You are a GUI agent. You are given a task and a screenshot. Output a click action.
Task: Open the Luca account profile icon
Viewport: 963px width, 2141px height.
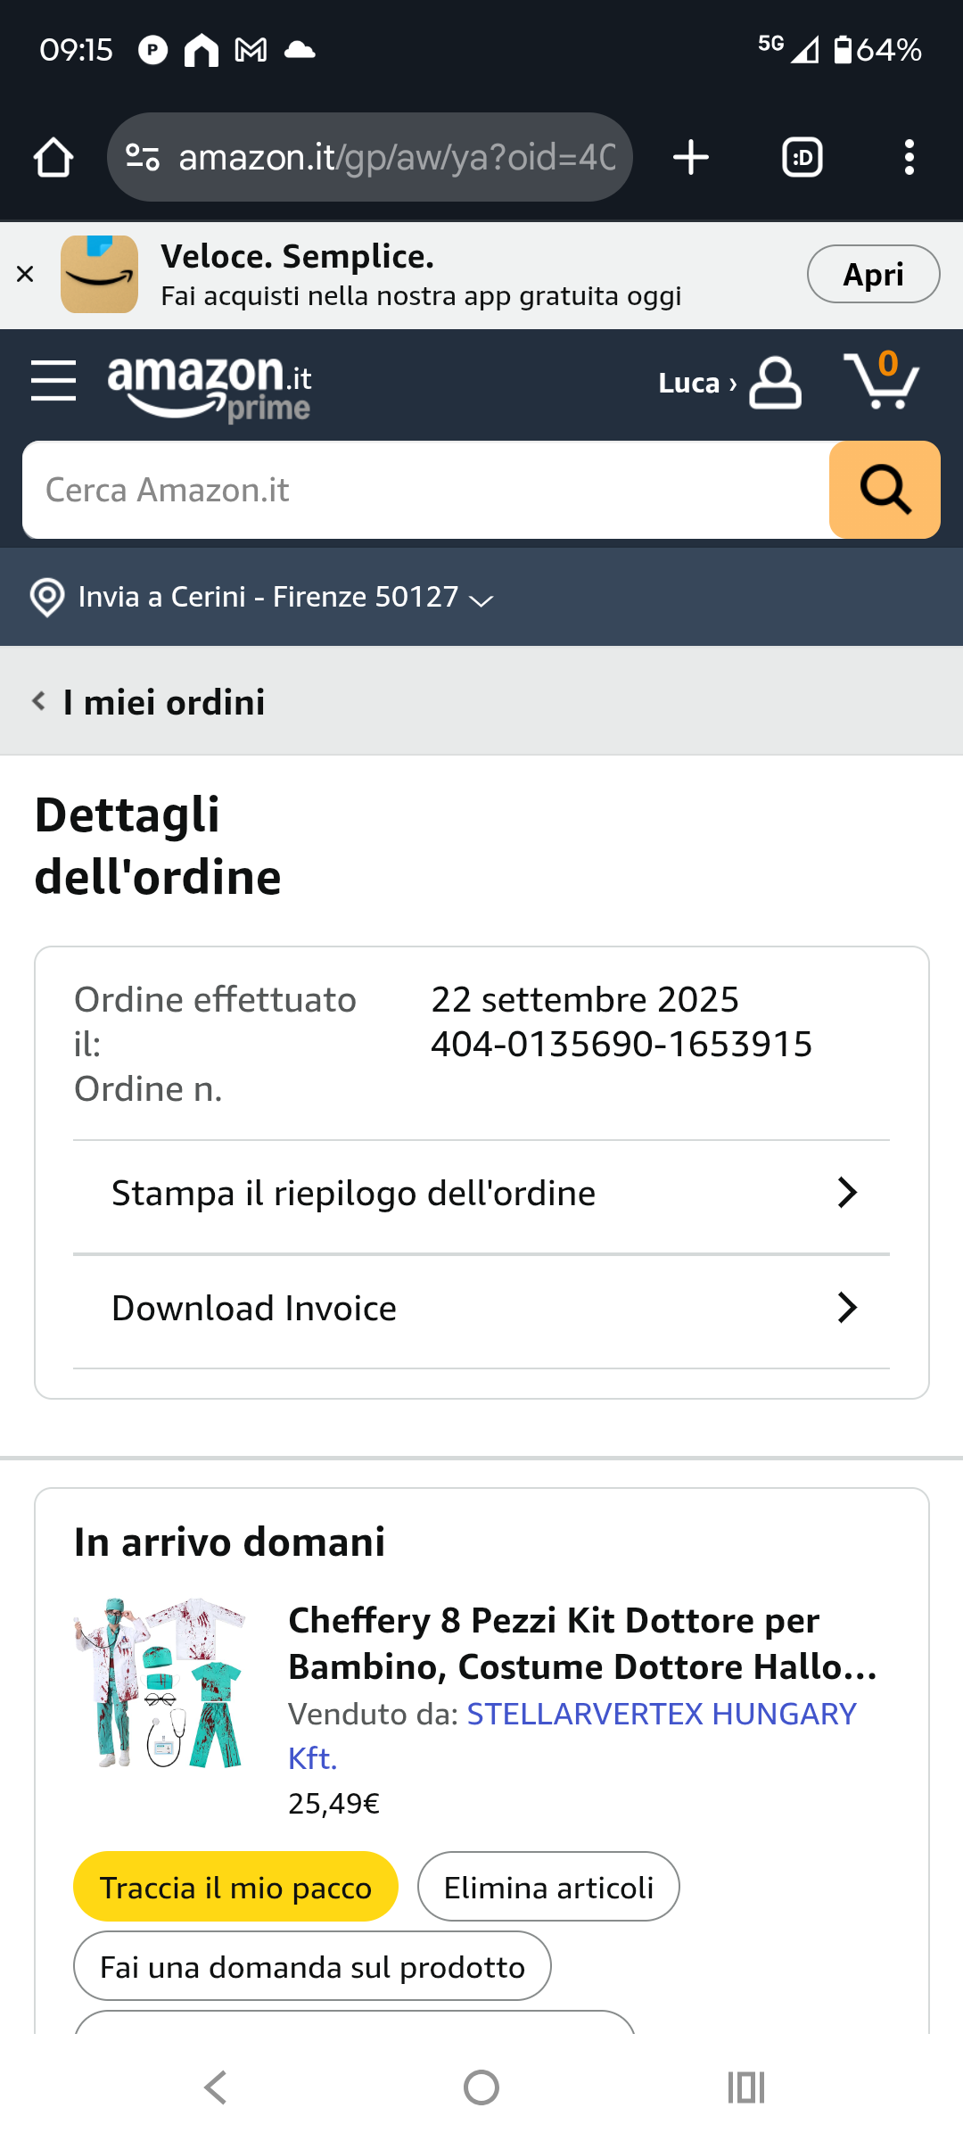(775, 383)
